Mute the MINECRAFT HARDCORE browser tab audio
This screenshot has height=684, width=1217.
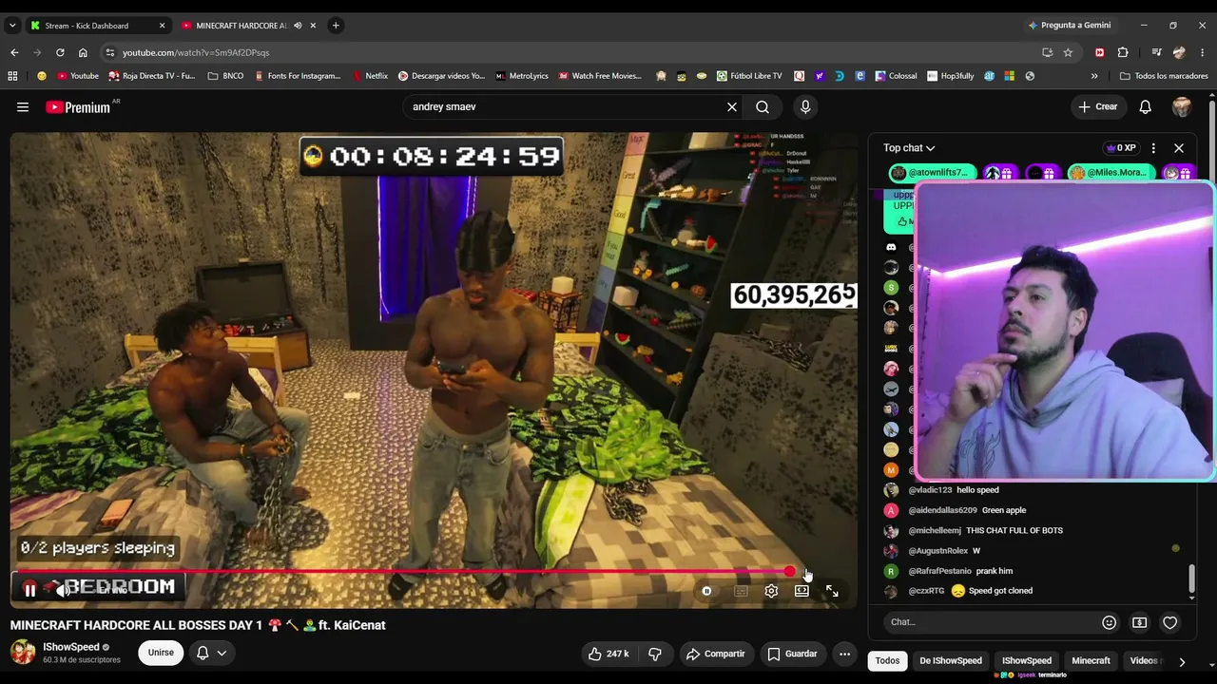click(x=298, y=26)
